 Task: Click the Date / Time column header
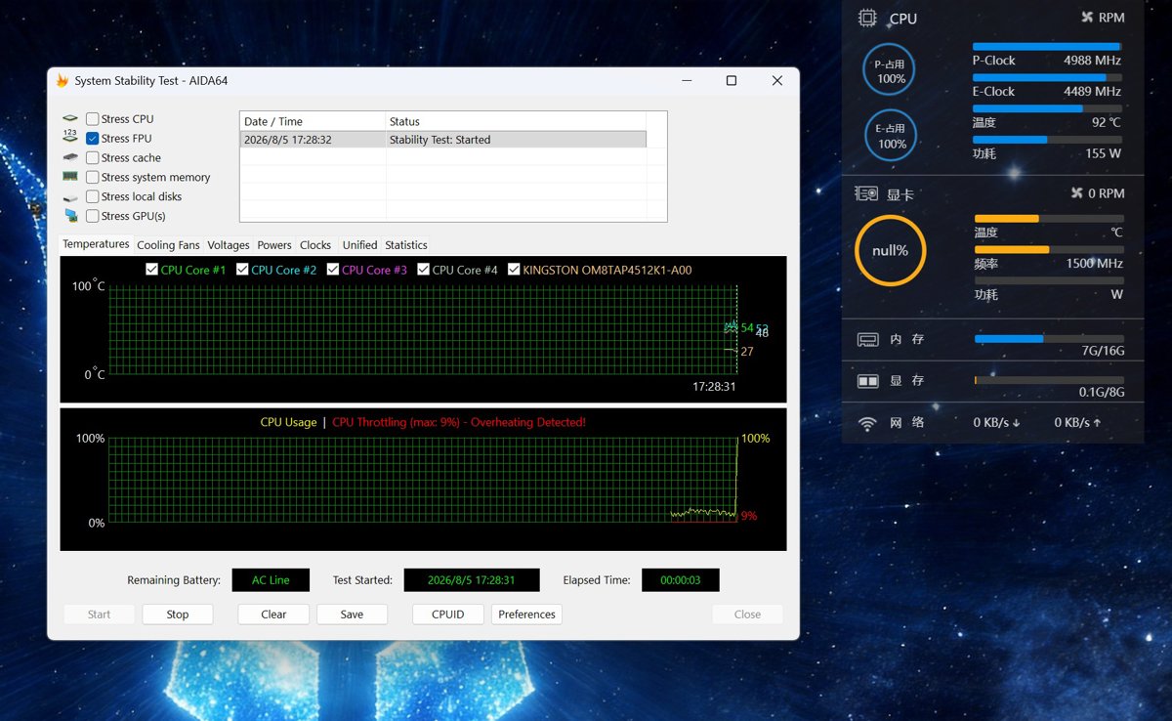313,122
